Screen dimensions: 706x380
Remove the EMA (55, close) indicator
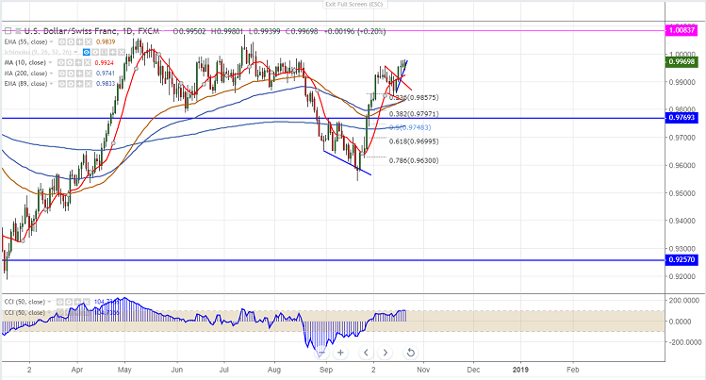(x=89, y=41)
